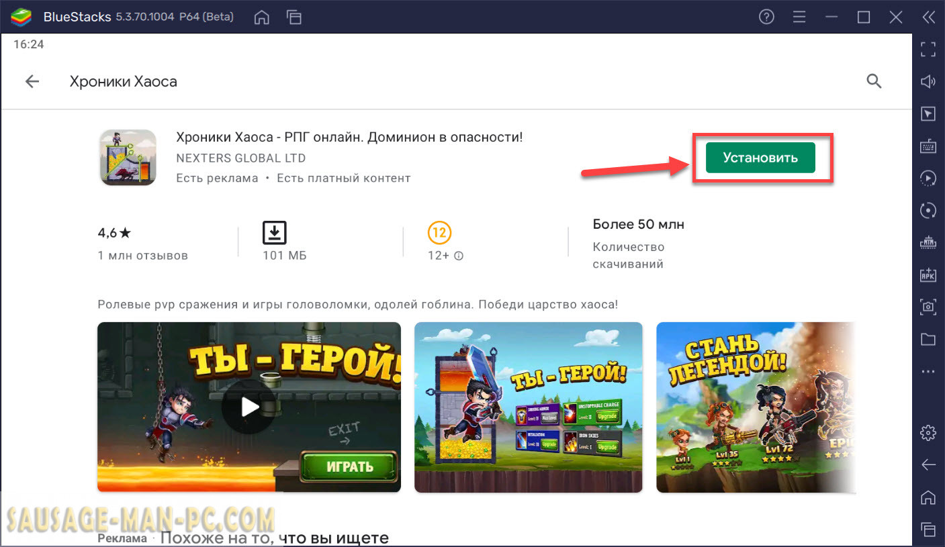Click the BlueStacks home icon in title bar
The width and height of the screenshot is (945, 547).
click(x=263, y=17)
